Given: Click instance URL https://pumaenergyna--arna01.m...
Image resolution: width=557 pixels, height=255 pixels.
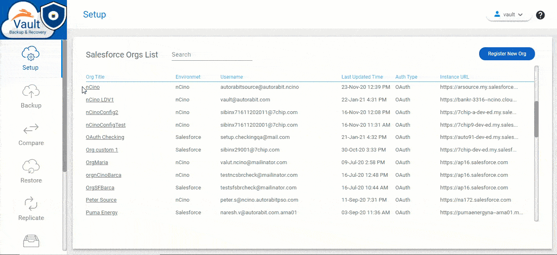Looking at the screenshot, I should (x=482, y=213).
